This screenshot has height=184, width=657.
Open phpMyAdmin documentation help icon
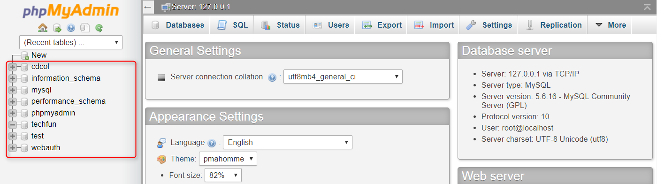point(71,28)
